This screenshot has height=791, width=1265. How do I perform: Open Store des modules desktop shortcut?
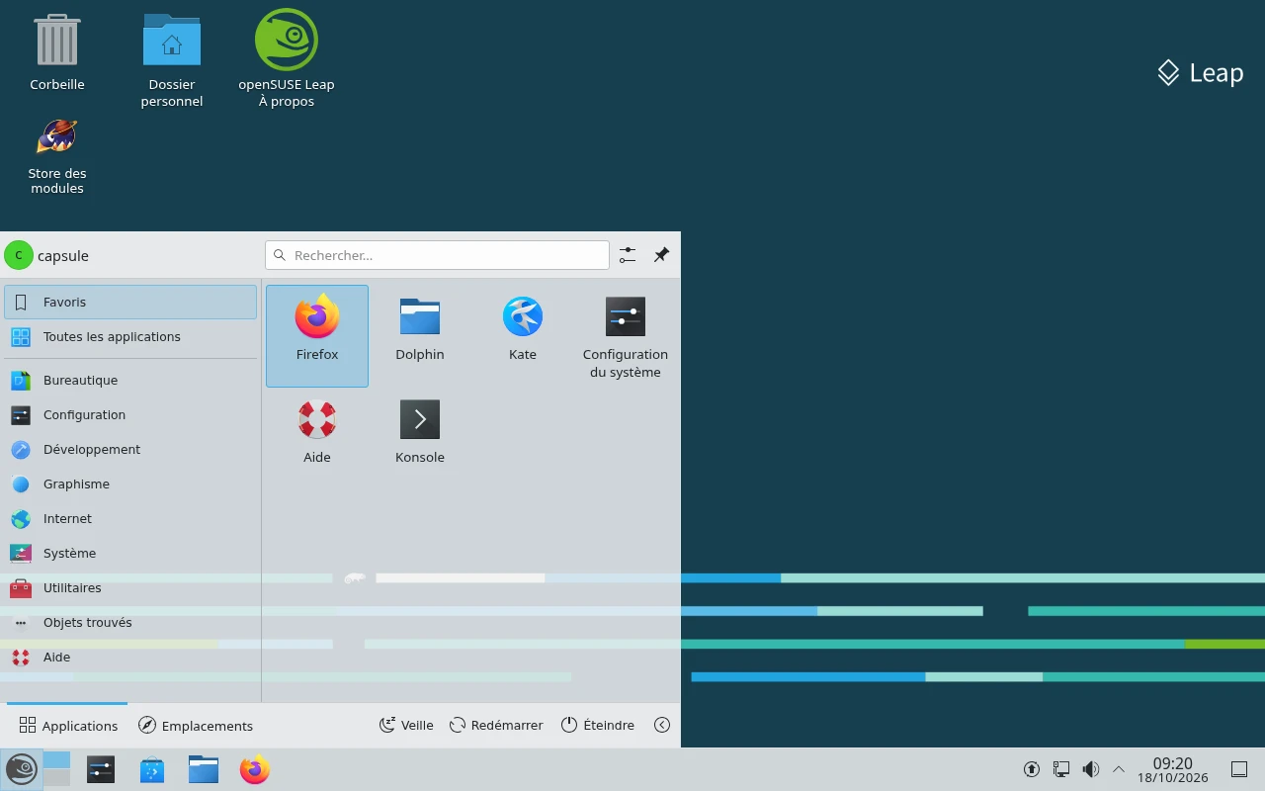pos(57,156)
